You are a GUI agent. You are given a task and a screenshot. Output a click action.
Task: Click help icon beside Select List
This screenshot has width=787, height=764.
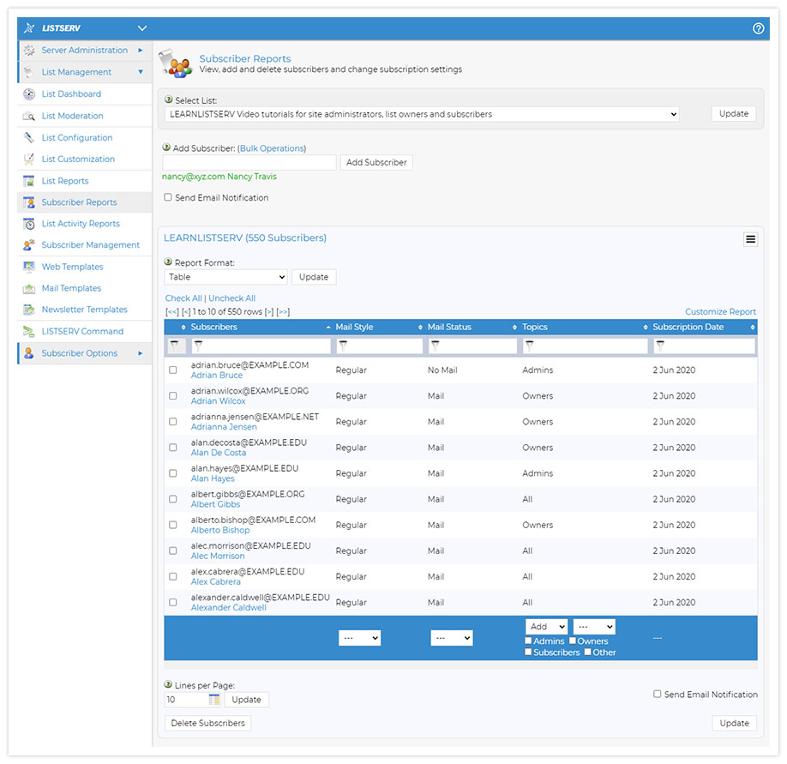tap(169, 99)
